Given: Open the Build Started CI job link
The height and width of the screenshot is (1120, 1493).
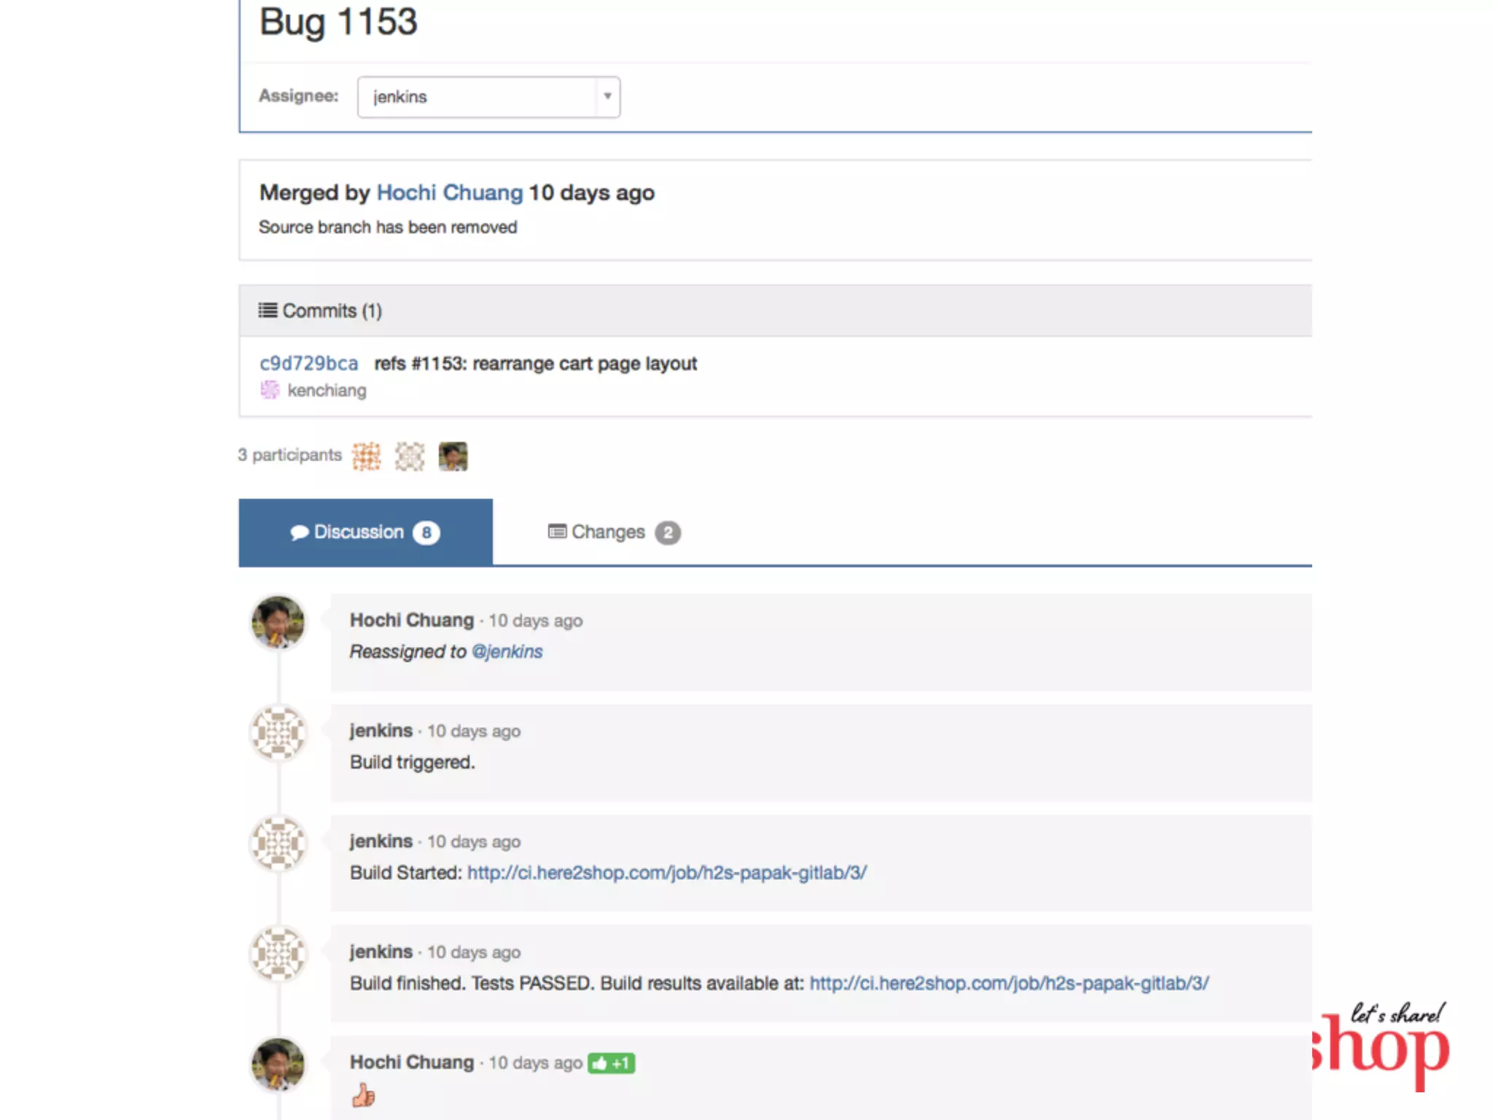Looking at the screenshot, I should click(x=666, y=873).
